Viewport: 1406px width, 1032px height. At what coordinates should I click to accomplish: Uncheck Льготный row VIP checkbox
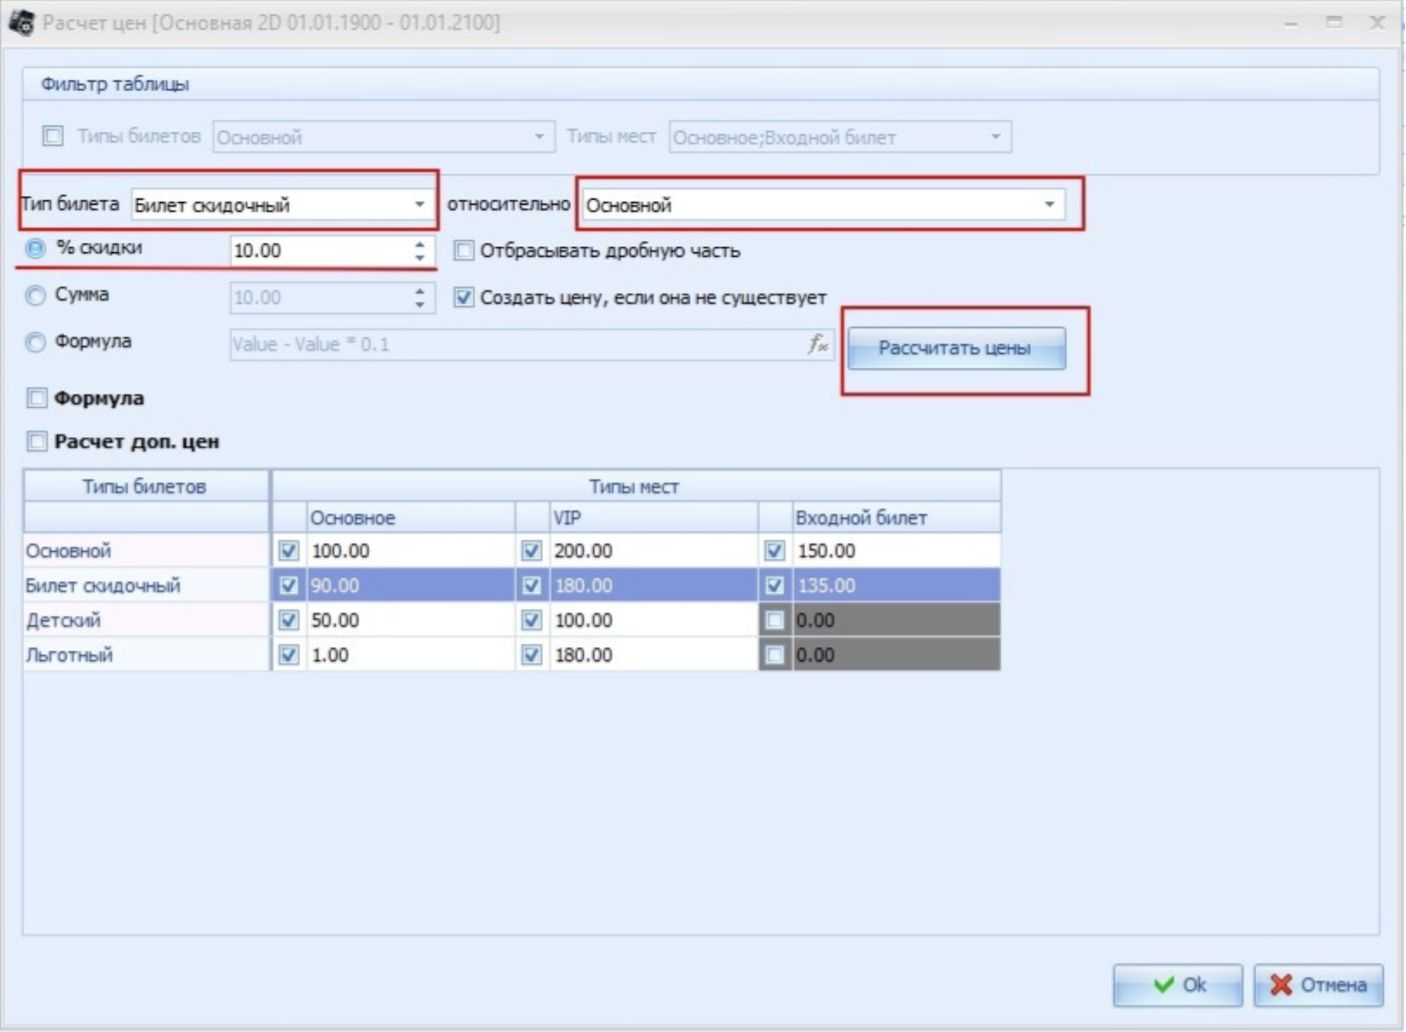532,655
